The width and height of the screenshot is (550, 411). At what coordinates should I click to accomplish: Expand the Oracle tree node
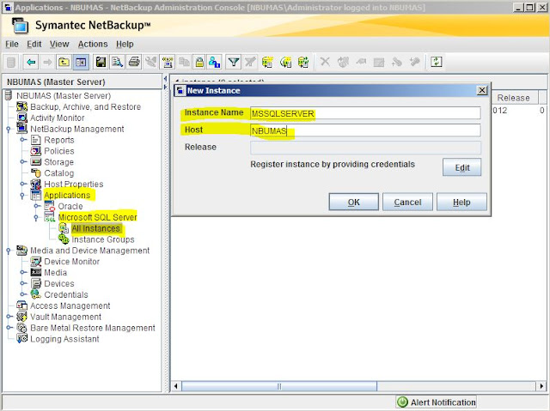tap(36, 206)
